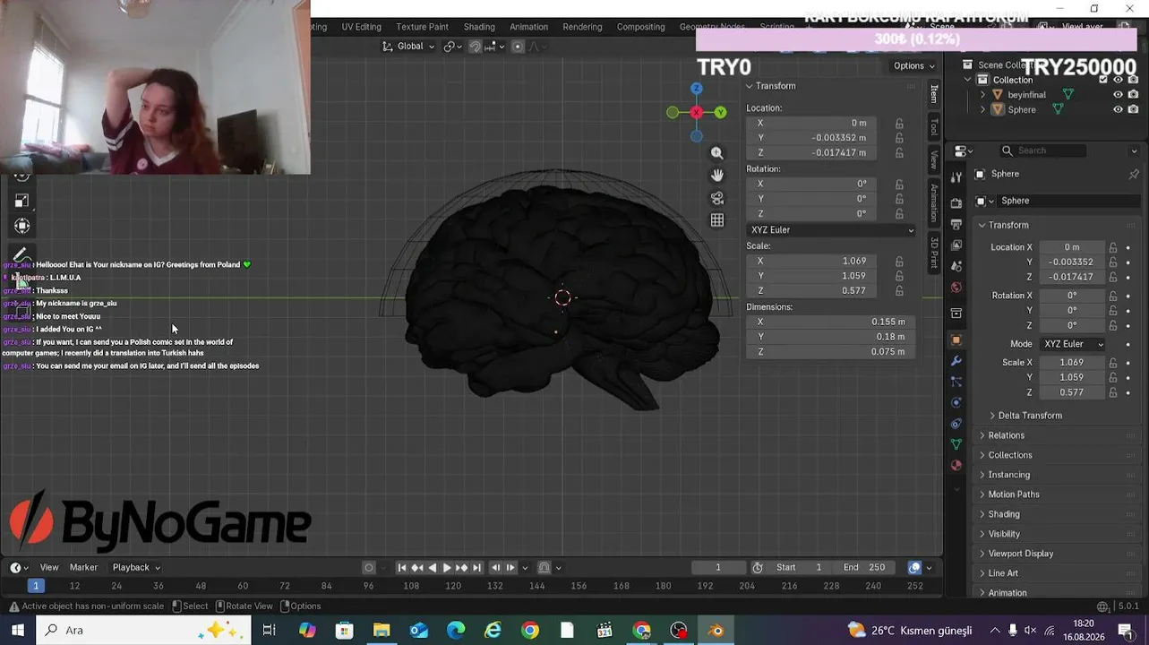
Task: Lock Rotation Y in the Properties panel
Action: pos(1112,310)
